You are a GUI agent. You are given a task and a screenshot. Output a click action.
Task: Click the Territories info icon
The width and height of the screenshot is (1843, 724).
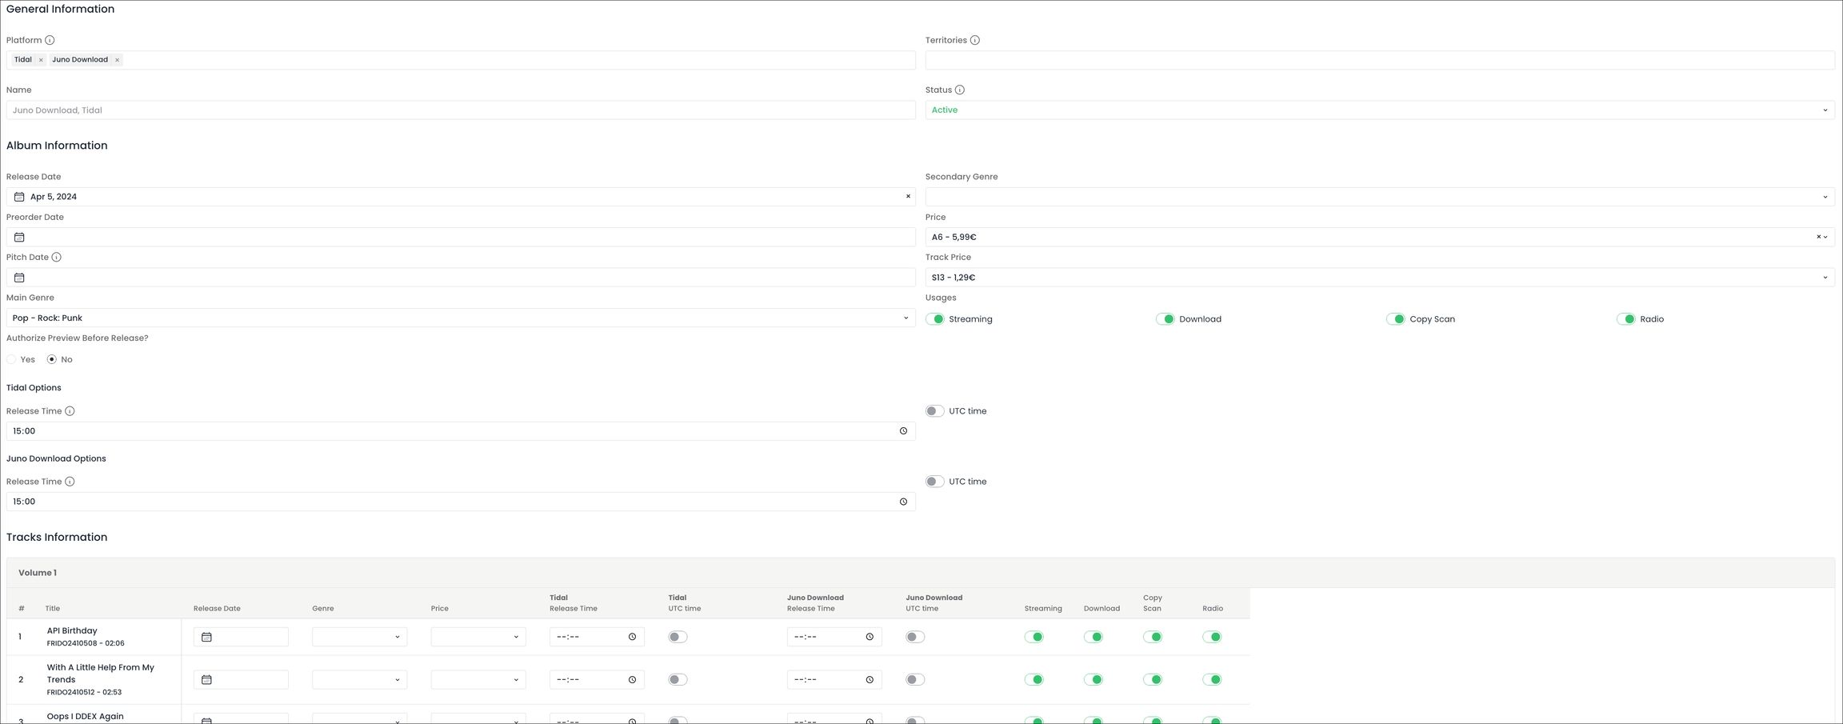point(974,40)
